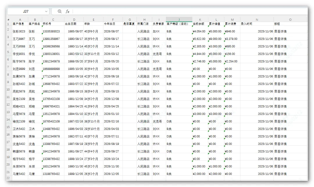Select consumption cell ¥3,378.00

[232, 37]
